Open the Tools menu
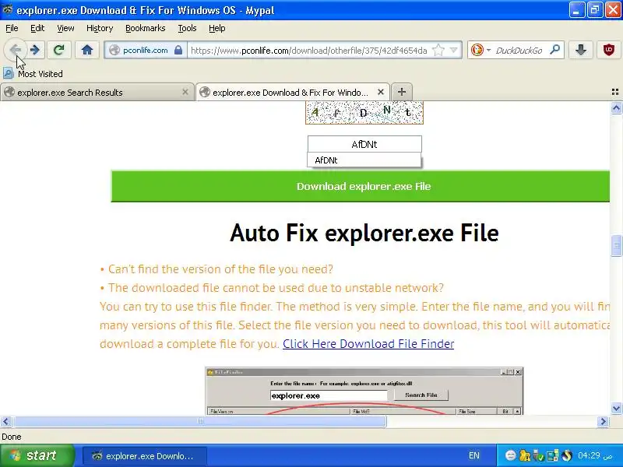 187,28
